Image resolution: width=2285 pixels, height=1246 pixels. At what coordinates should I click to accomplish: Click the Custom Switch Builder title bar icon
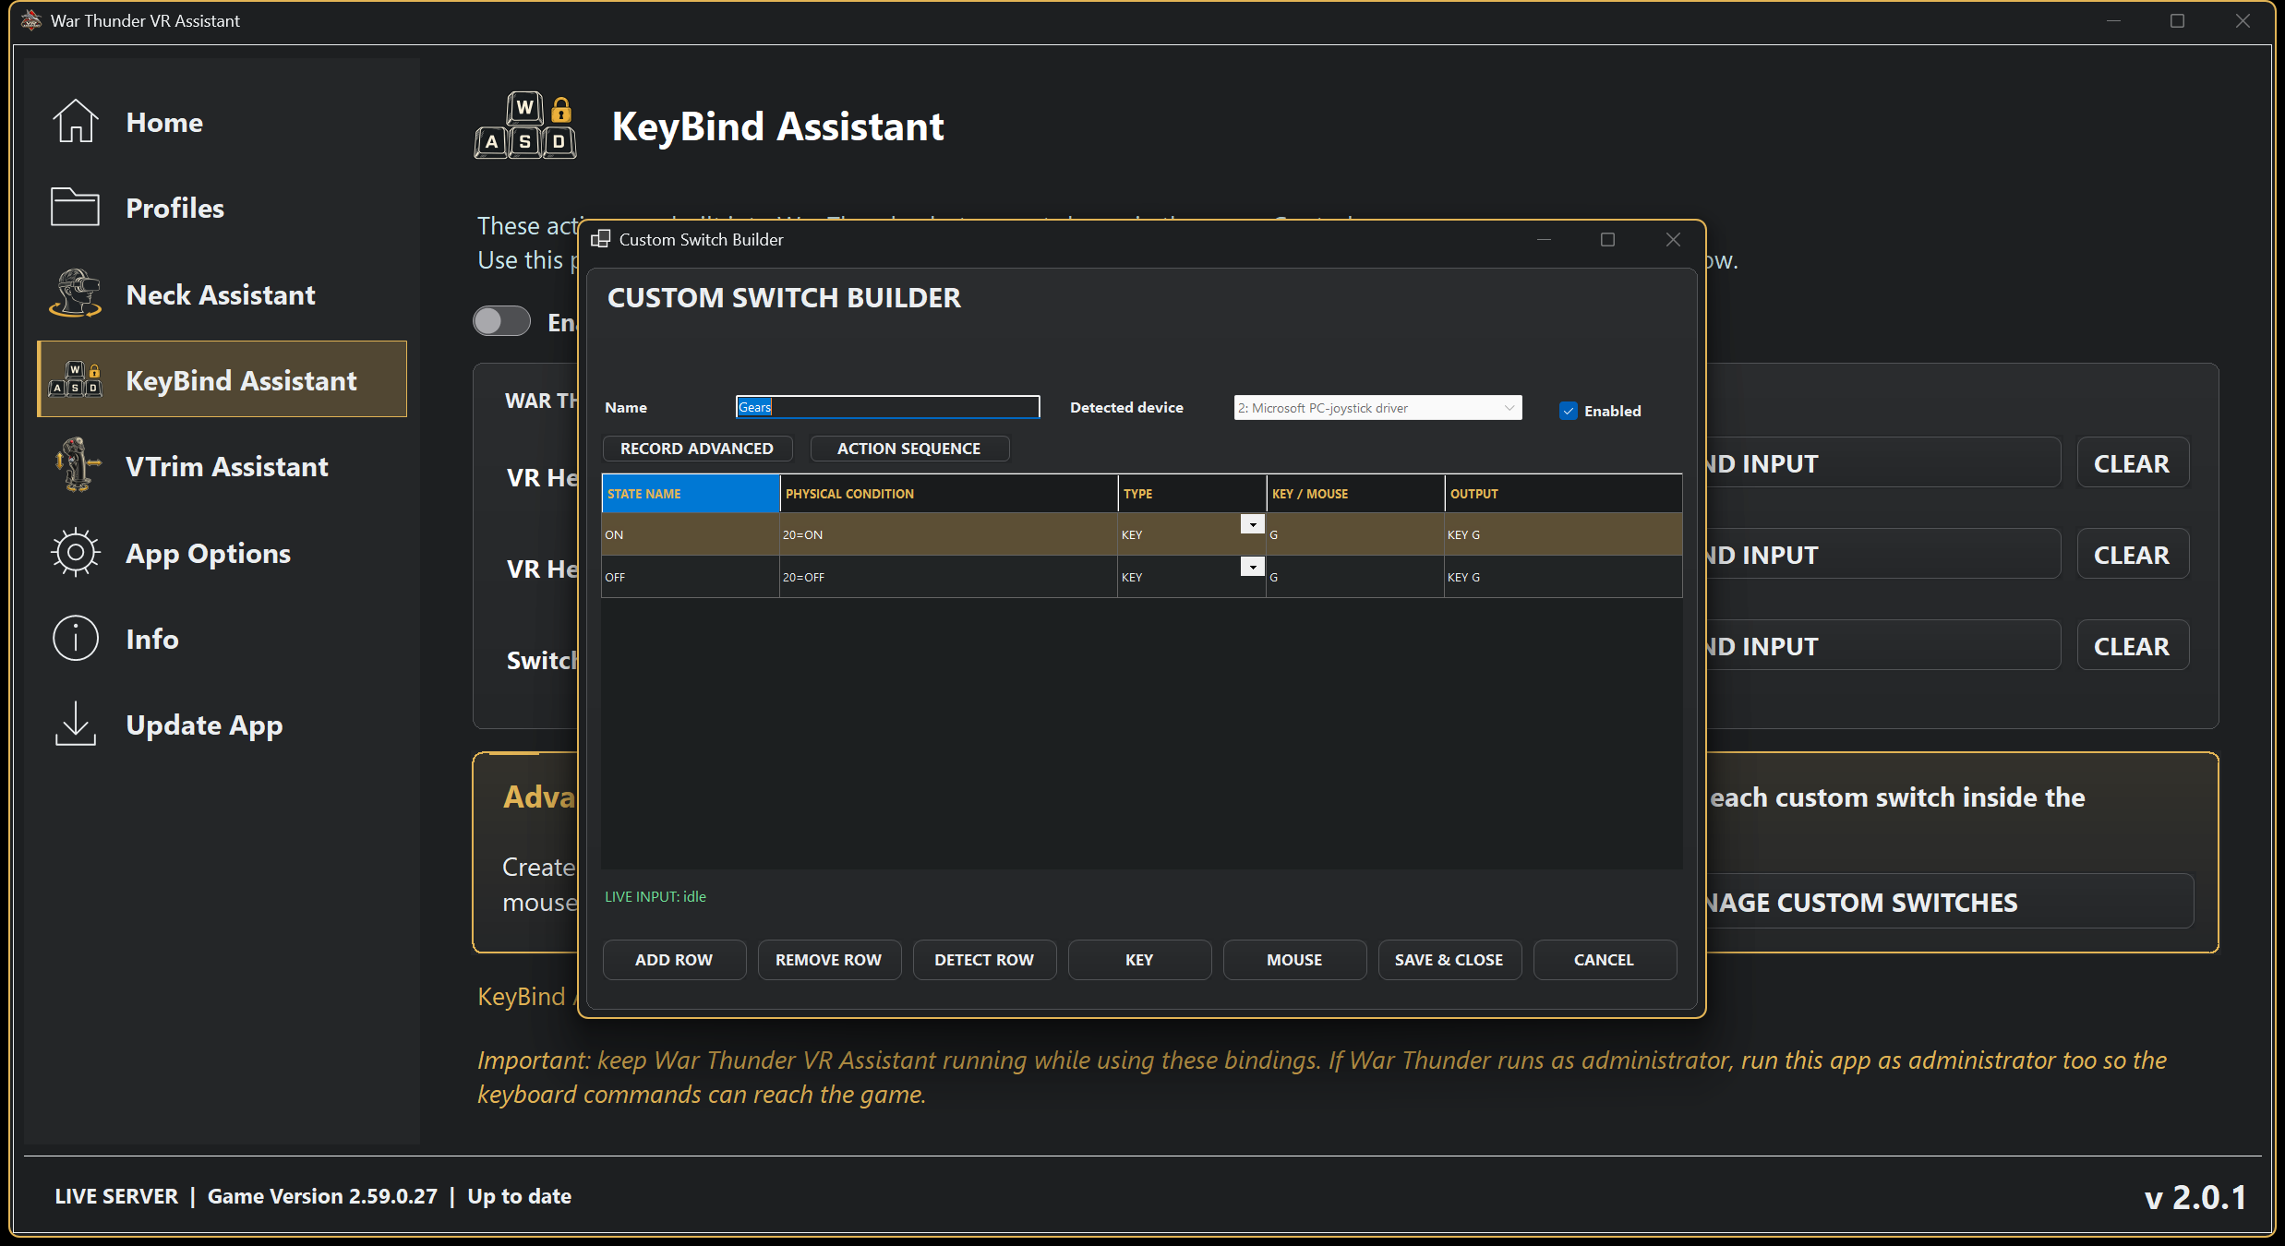(600, 239)
